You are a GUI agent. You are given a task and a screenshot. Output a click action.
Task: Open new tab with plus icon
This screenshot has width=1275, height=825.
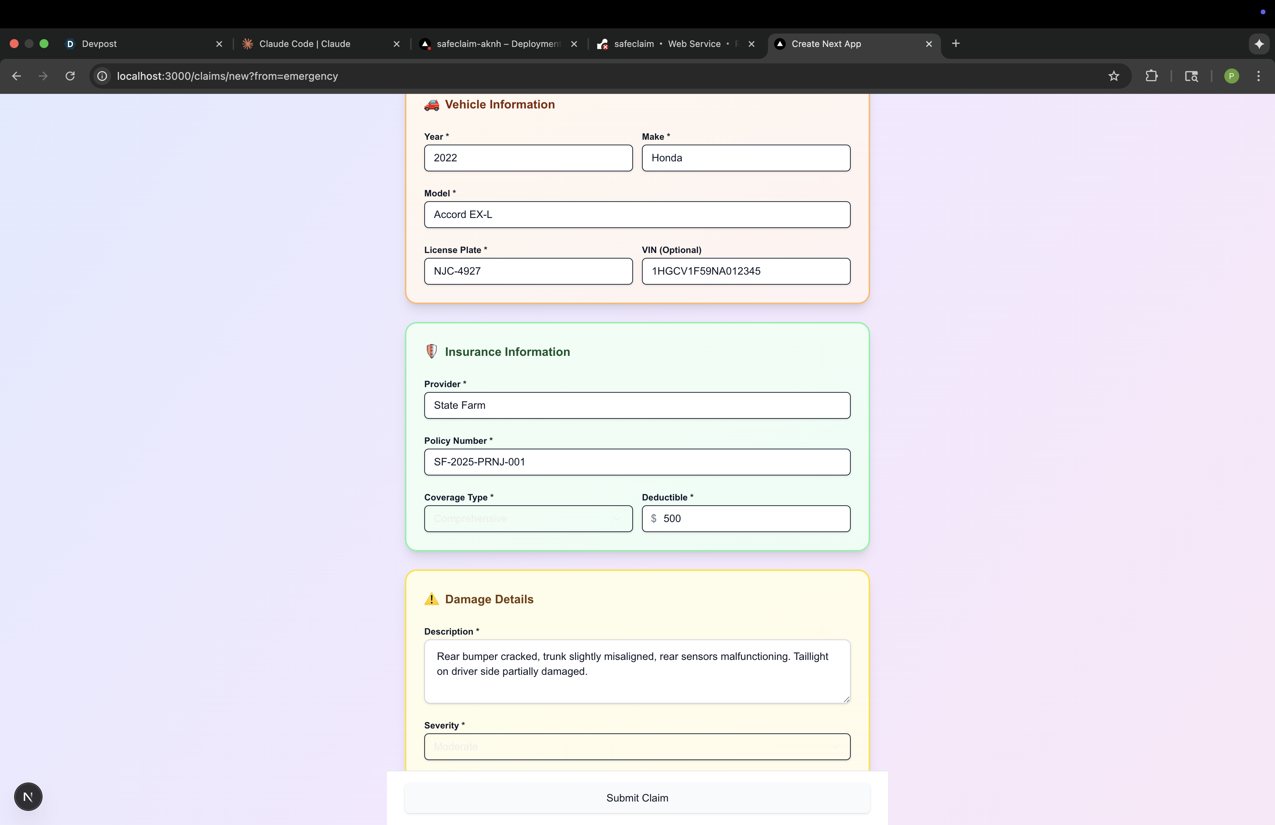tap(956, 43)
